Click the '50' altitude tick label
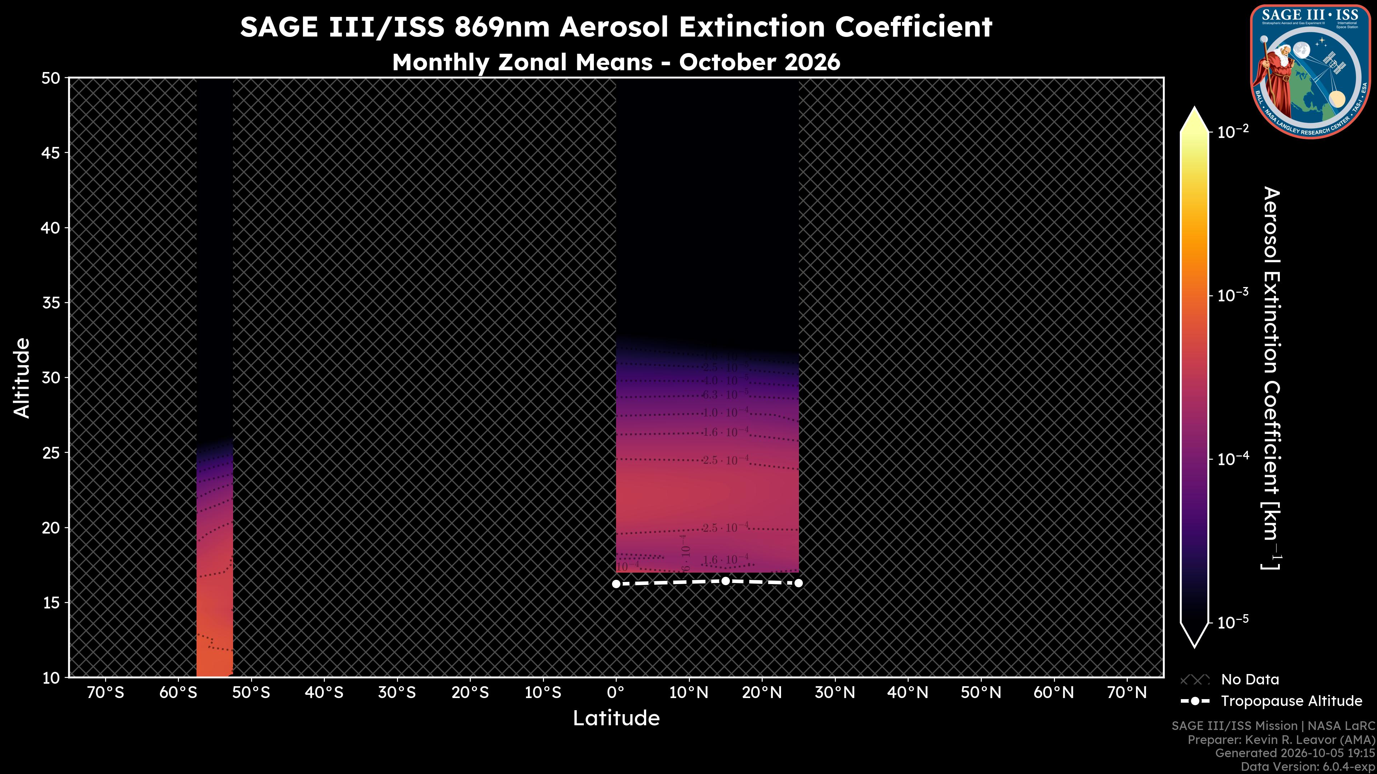Image resolution: width=1377 pixels, height=774 pixels. pyautogui.click(x=51, y=78)
